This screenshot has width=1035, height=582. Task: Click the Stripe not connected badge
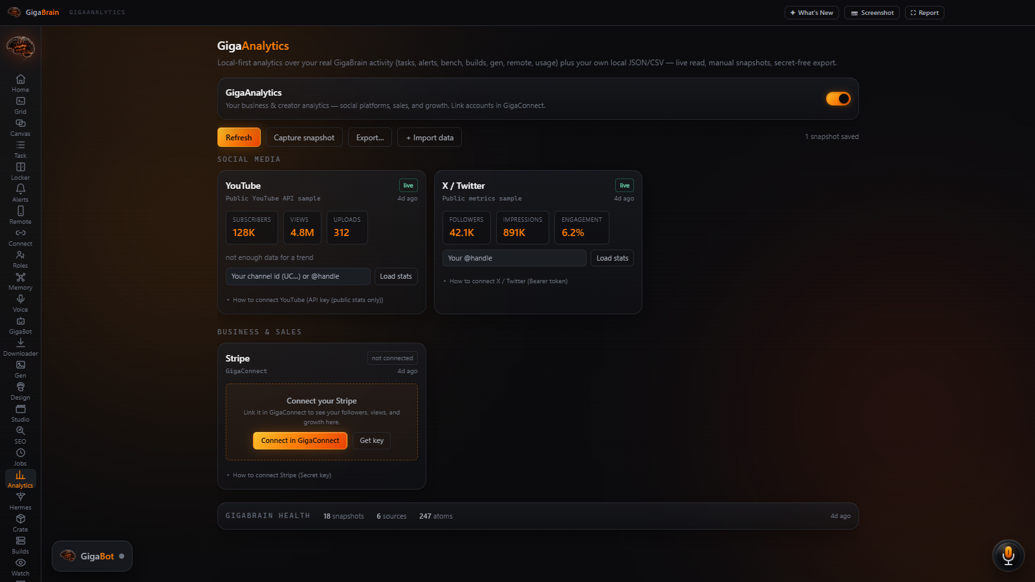pyautogui.click(x=392, y=358)
